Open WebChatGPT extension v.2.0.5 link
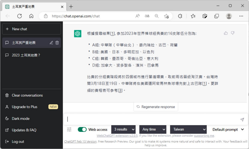249x149 pixels. 117,136
